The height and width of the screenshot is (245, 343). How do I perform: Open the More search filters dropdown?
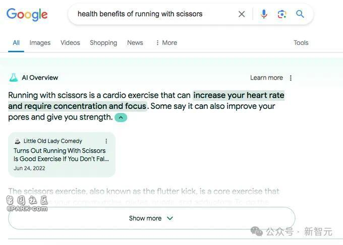click(166, 43)
